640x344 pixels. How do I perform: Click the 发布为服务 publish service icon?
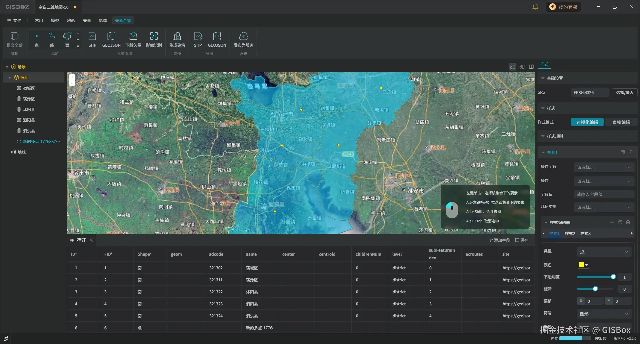click(243, 39)
